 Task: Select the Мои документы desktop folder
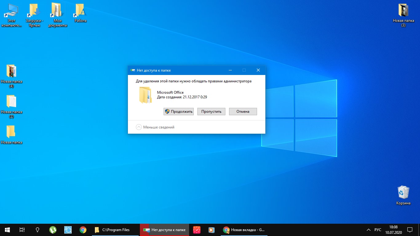[57, 15]
